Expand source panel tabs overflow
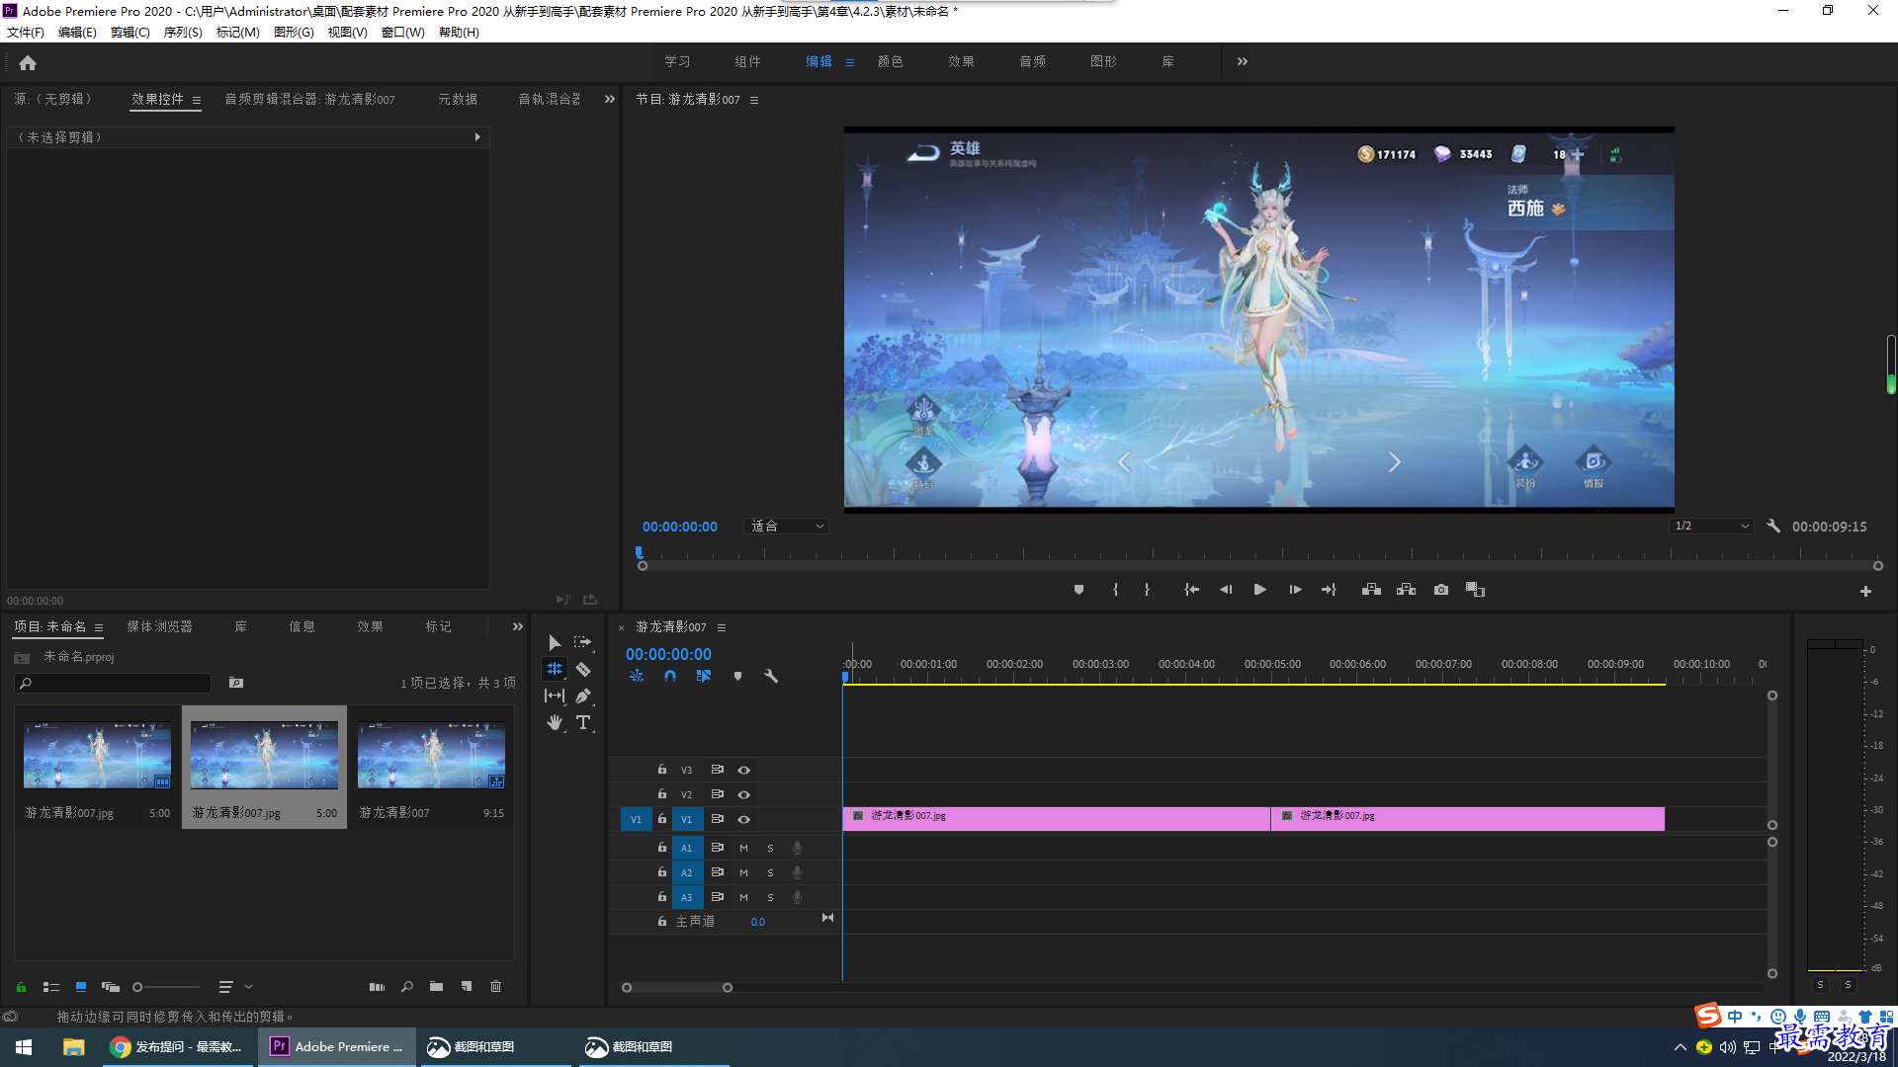 coord(610,99)
